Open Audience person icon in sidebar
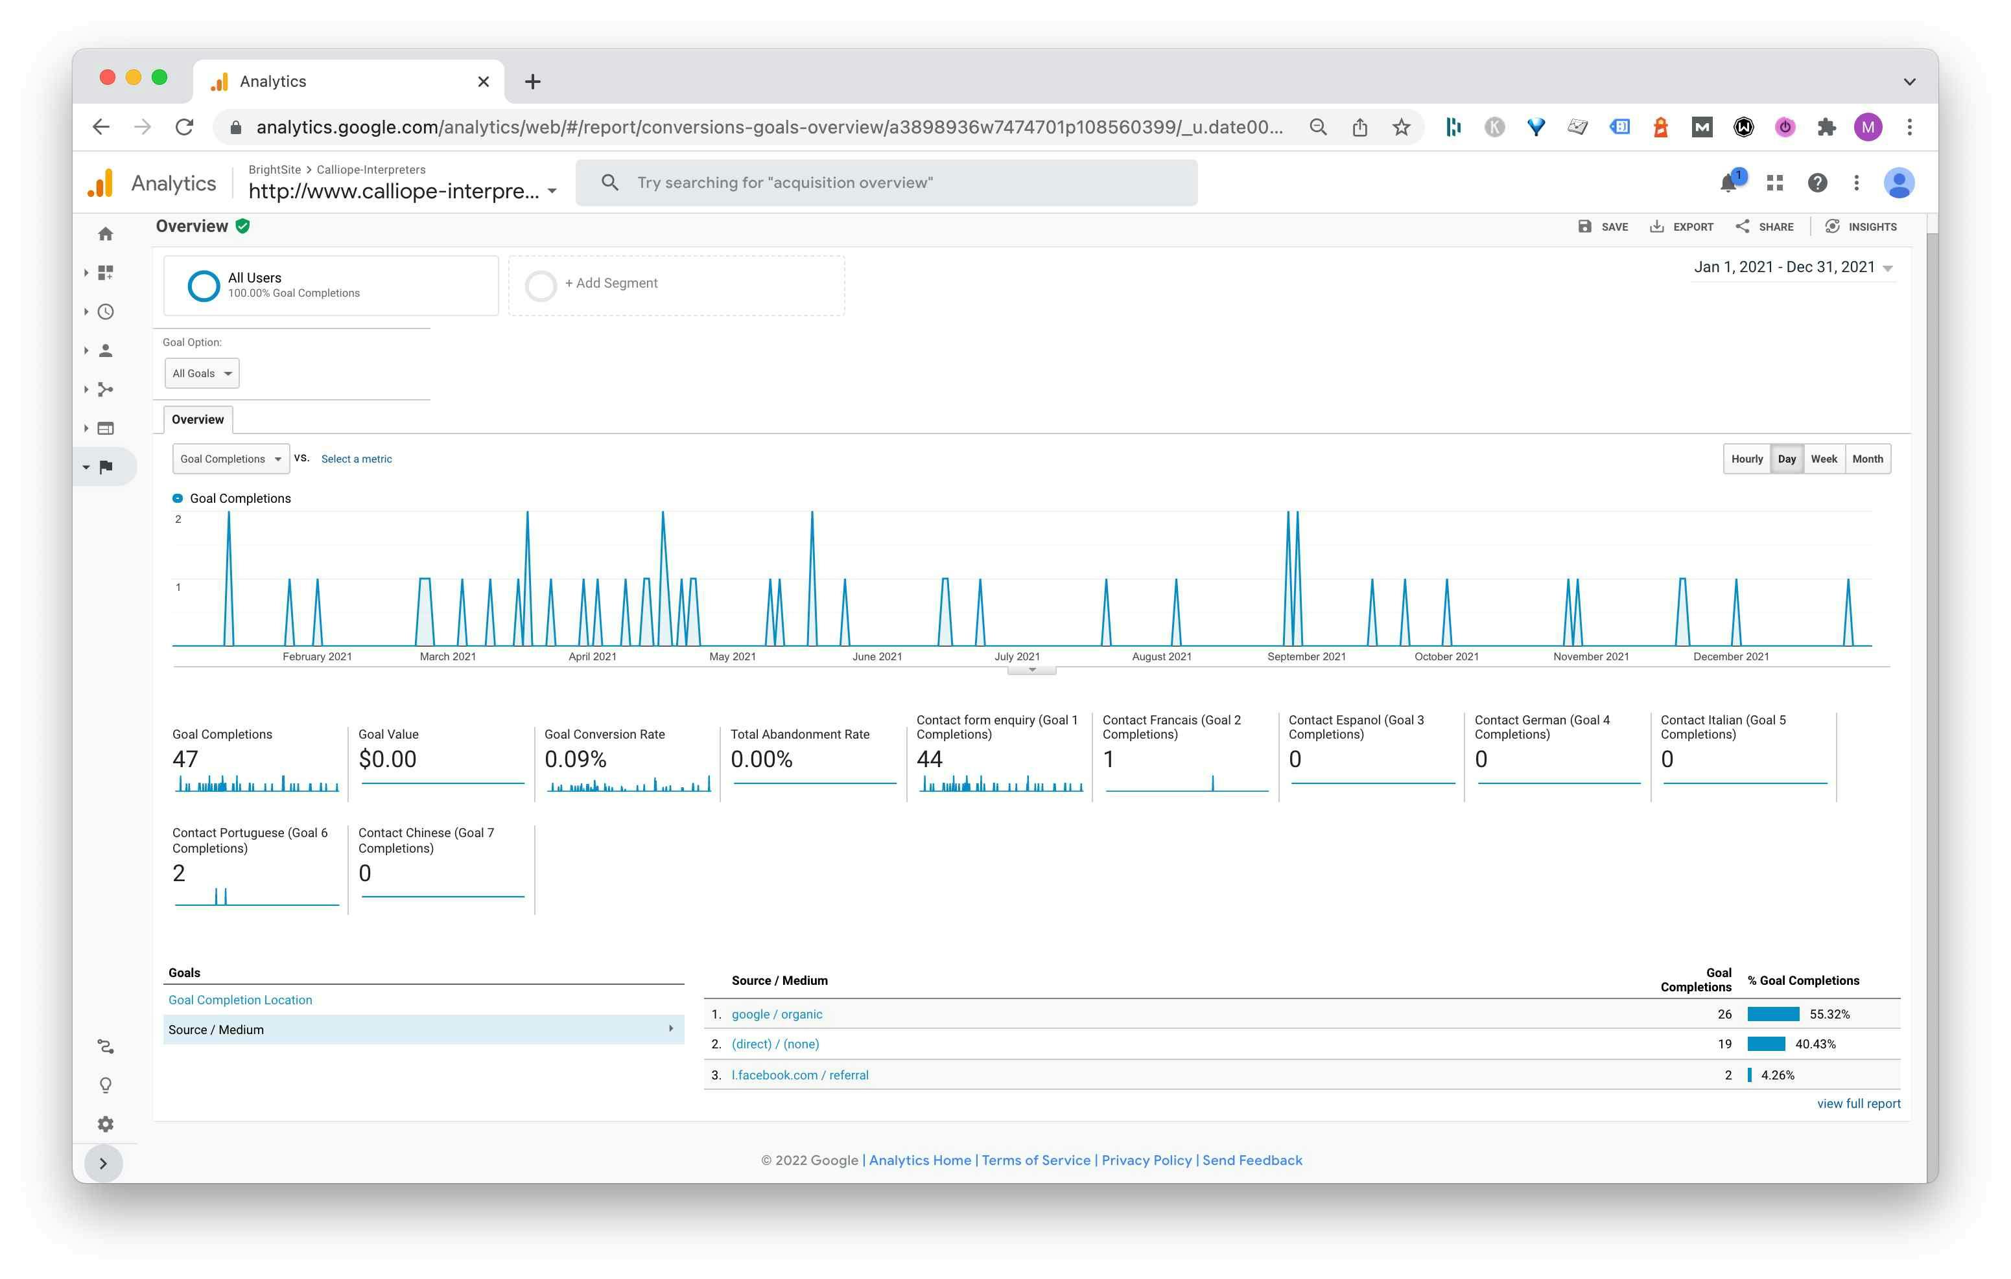The height and width of the screenshot is (1279, 2011). (105, 351)
